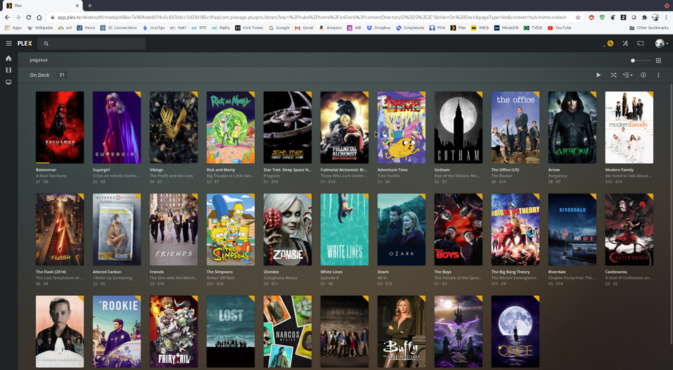Open Chrome's three-dot menu
The image size is (673, 370).
tap(666, 17)
